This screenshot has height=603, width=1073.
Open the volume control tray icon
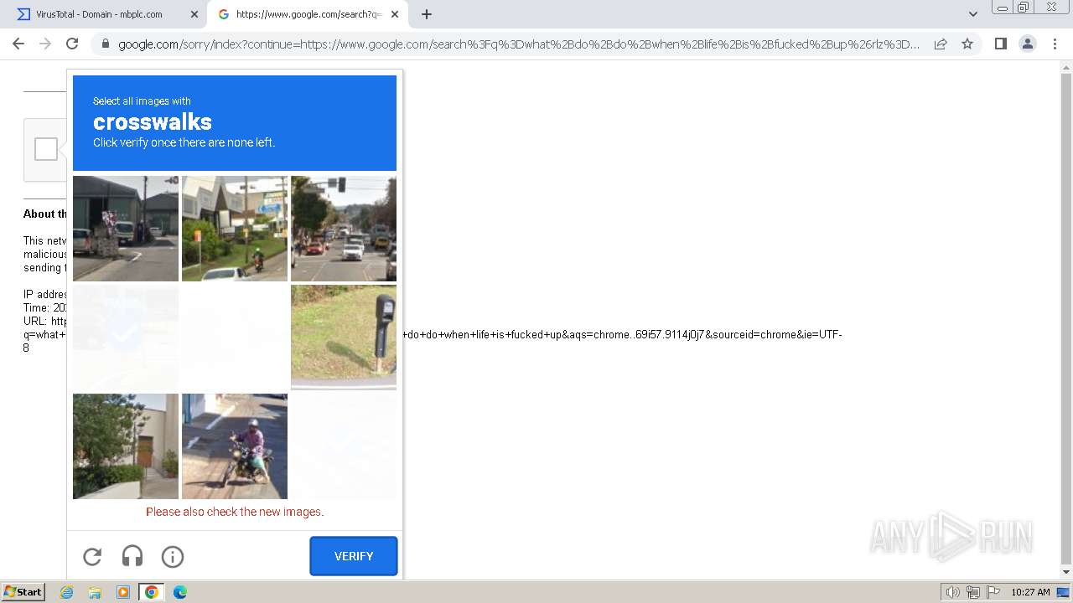coord(952,592)
